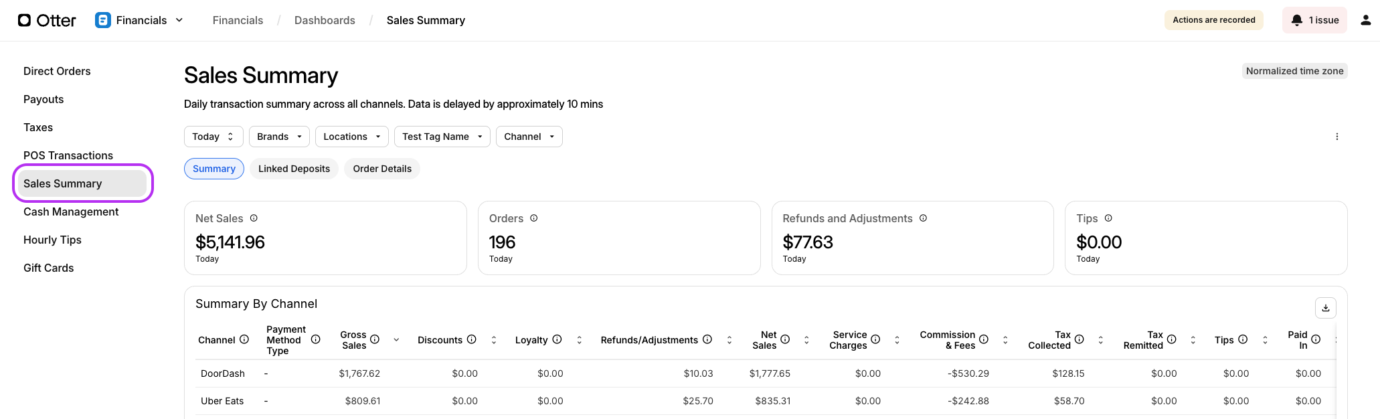Click Channel column info icon
Viewport: 1380px width, 419px height.
[x=244, y=339]
